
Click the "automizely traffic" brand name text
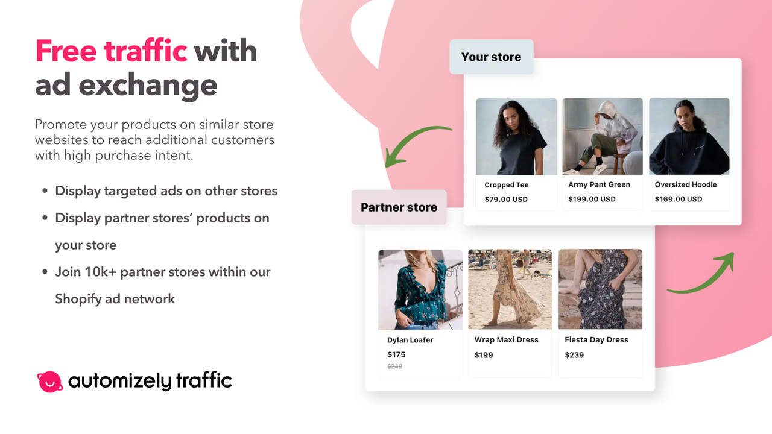tap(150, 381)
